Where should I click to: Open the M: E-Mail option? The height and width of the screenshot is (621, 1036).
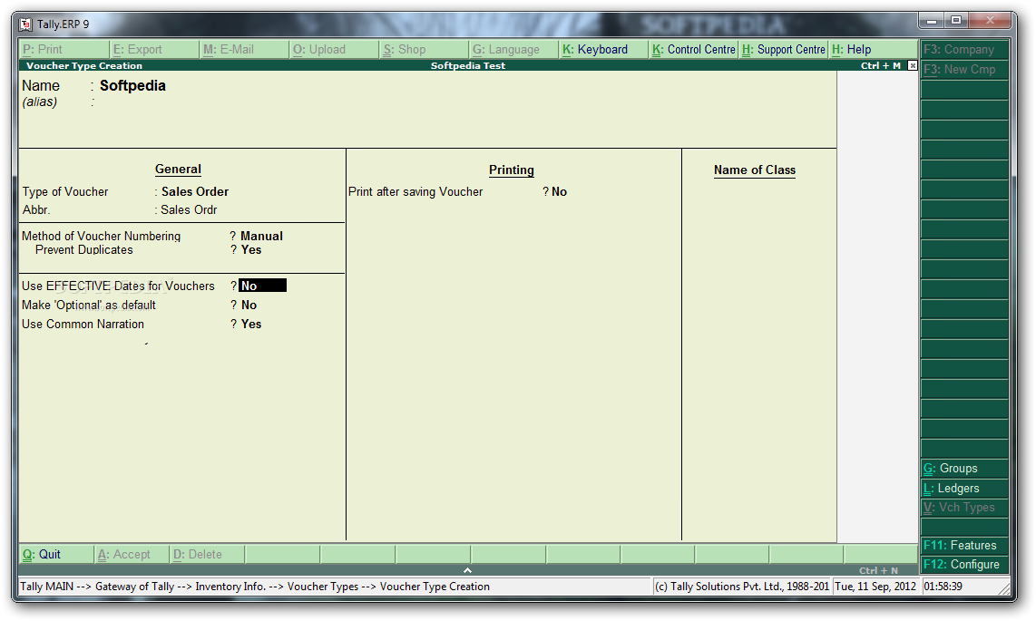[244, 50]
